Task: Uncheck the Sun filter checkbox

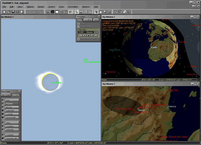Action: click(3, 100)
